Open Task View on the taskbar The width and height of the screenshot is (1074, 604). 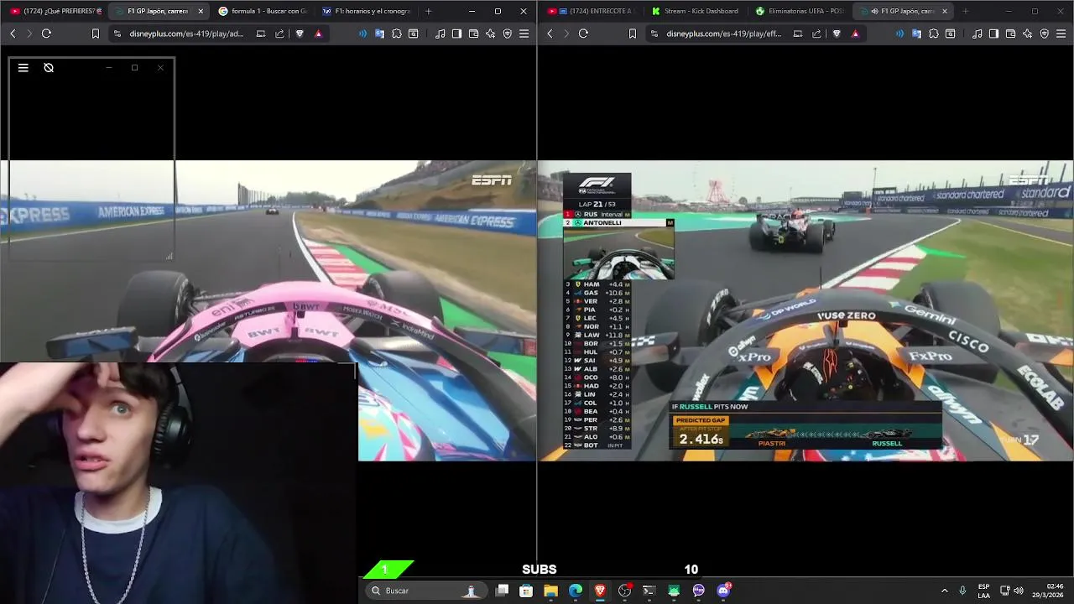(x=502, y=591)
